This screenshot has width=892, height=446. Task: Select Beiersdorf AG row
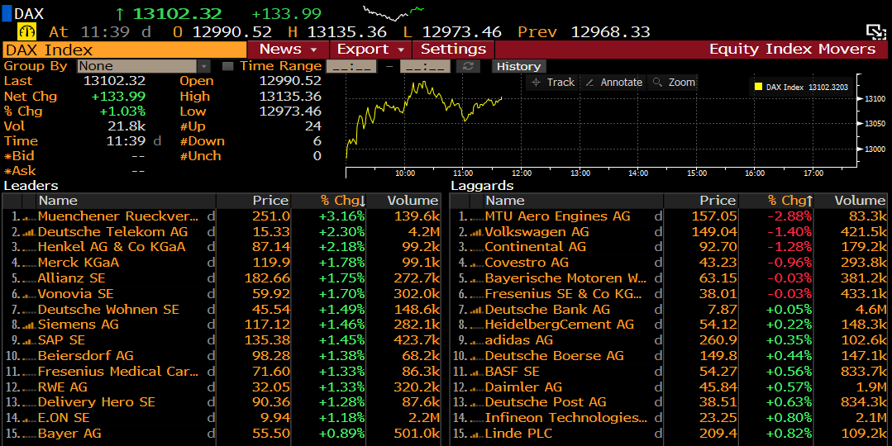point(221,356)
